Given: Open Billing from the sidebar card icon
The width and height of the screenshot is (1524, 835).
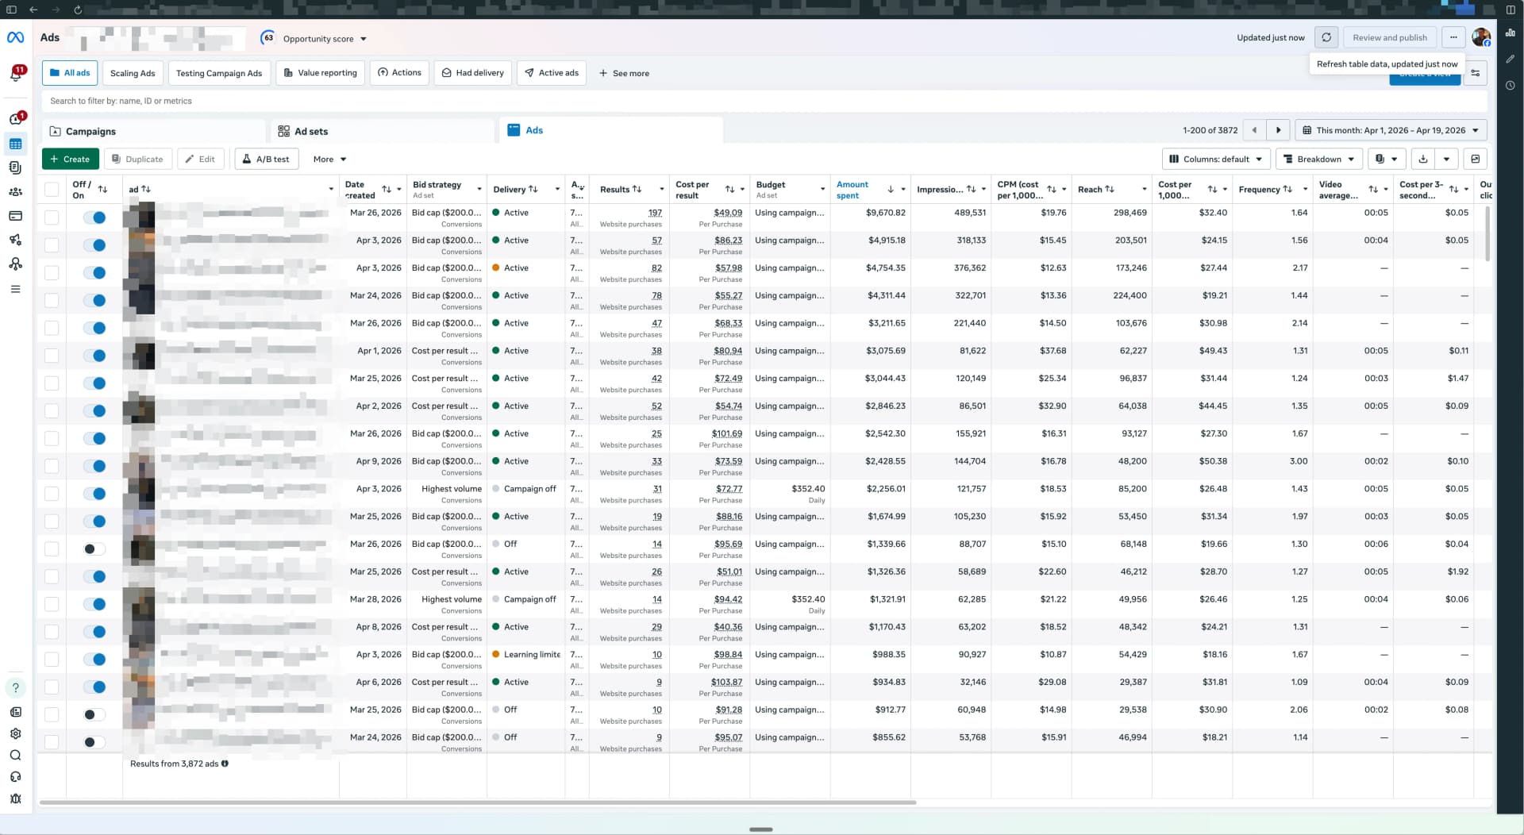Looking at the screenshot, I should [x=16, y=215].
